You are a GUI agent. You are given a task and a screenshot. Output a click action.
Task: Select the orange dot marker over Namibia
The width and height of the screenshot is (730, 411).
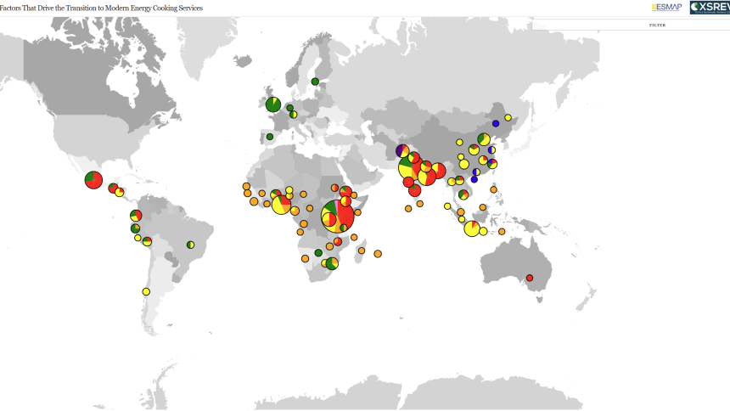pos(305,259)
